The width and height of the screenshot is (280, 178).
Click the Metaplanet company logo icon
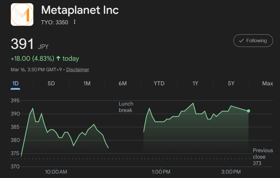coord(22,14)
